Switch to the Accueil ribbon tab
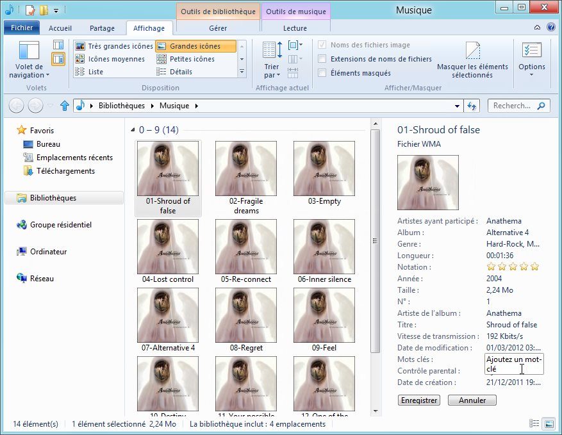The height and width of the screenshot is (435, 562). (x=60, y=28)
